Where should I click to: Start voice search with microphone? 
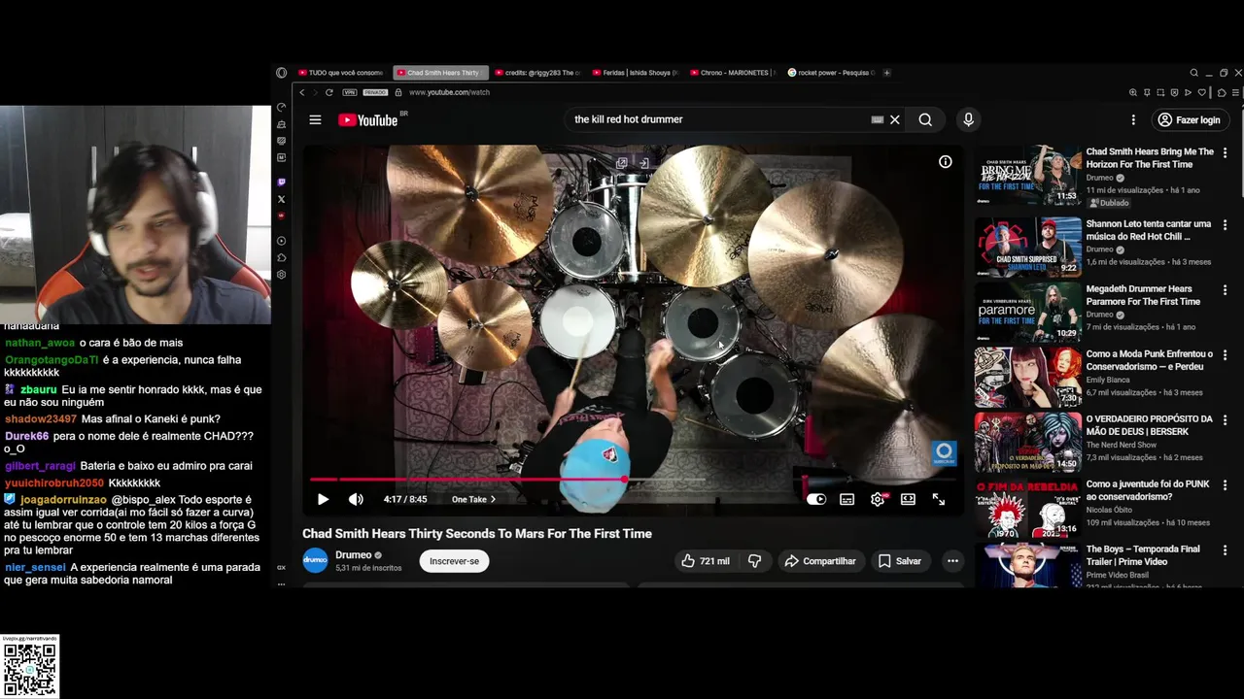click(968, 119)
